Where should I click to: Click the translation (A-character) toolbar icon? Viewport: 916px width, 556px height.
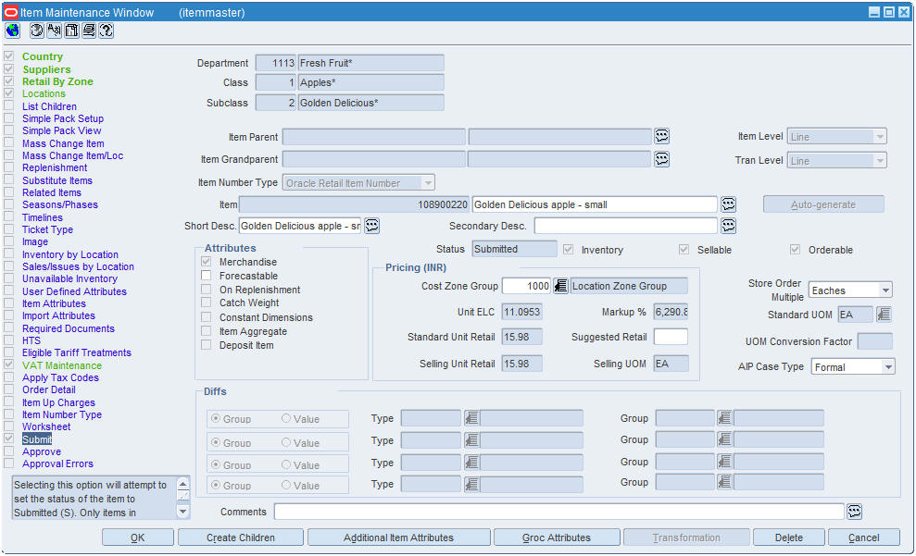click(55, 31)
